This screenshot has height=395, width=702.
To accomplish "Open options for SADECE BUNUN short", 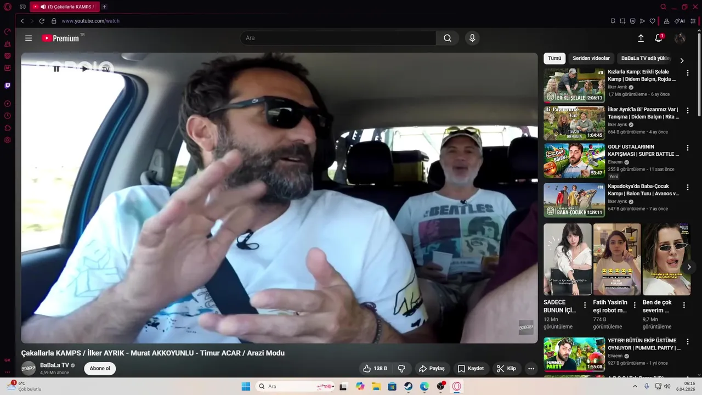I will [x=585, y=305].
